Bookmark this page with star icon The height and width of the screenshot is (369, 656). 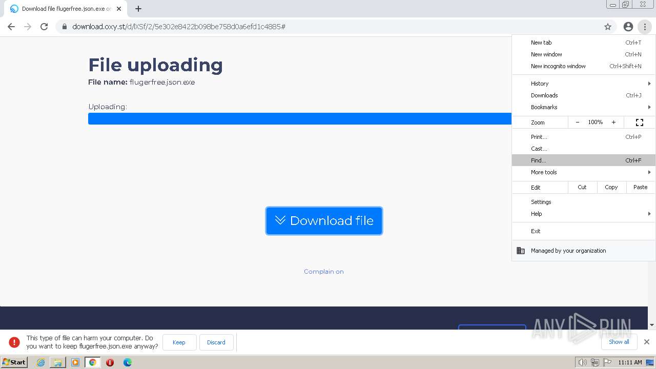(x=608, y=27)
